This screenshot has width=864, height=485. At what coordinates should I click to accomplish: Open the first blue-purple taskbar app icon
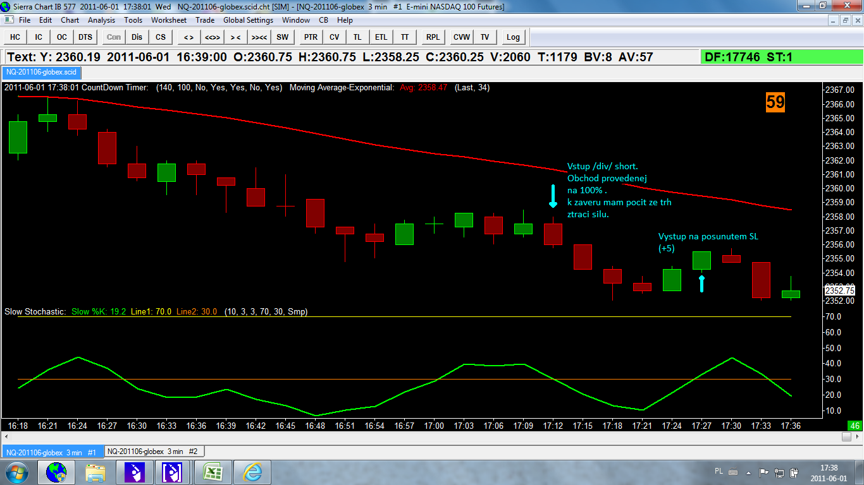(x=135, y=472)
